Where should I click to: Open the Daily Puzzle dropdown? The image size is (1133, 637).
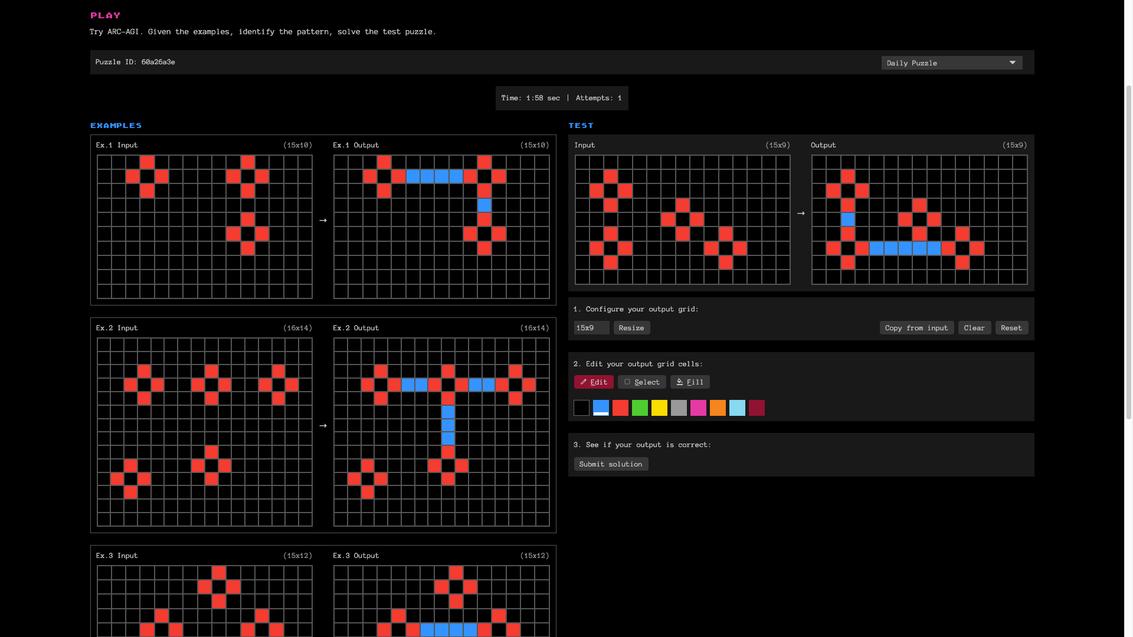pyautogui.click(x=951, y=63)
